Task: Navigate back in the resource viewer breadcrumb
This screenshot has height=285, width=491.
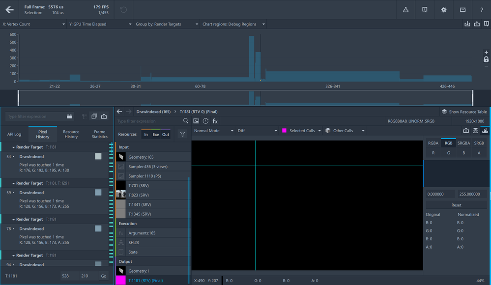Action: click(119, 112)
